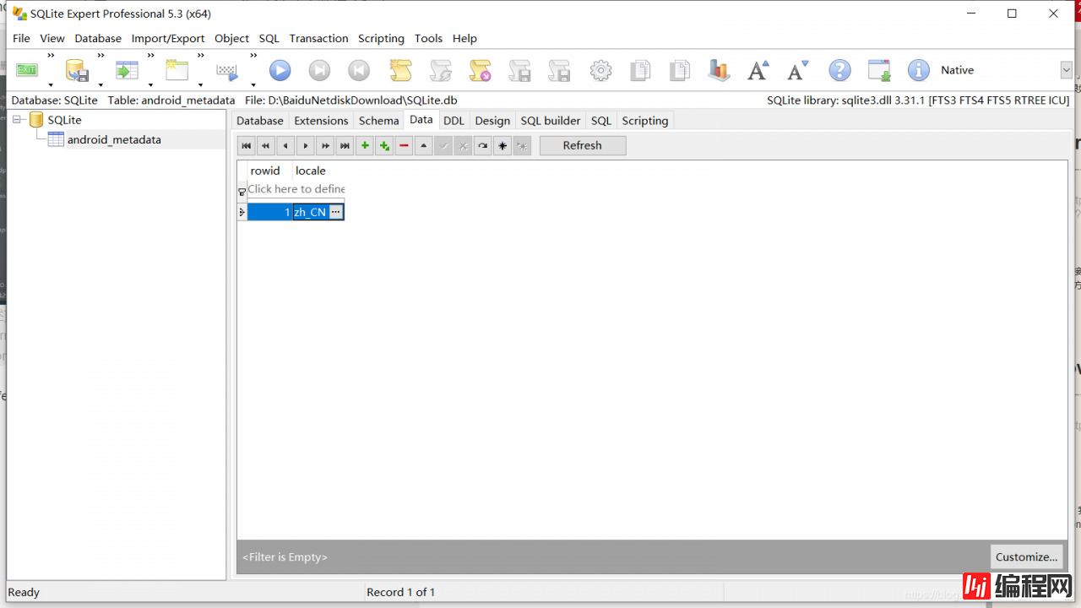Open the Transaction menu
The image size is (1081, 608).
(x=318, y=38)
